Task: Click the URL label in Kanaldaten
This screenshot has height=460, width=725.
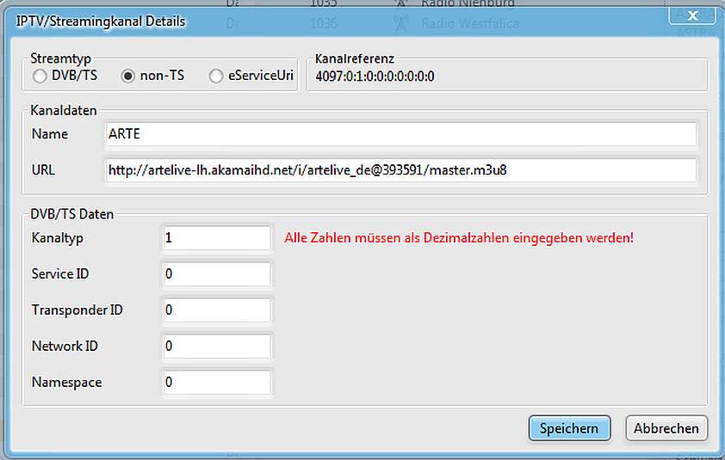Action: coord(43,170)
